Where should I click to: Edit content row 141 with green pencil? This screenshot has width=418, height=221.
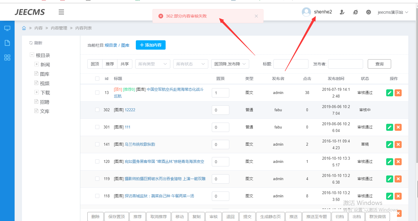390,145
